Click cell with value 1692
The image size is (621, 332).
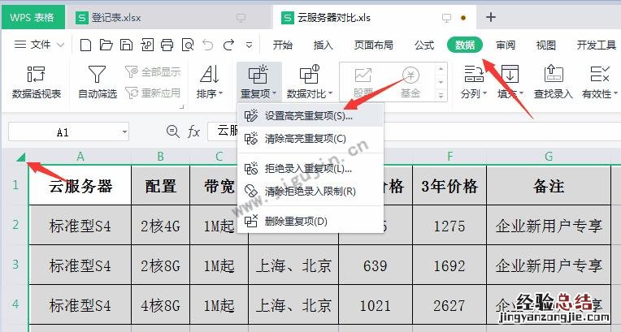[x=449, y=265]
